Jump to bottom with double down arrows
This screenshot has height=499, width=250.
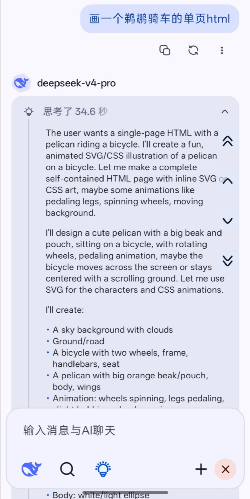coord(228,261)
